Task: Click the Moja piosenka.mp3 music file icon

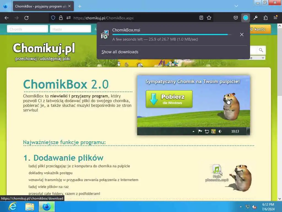Action: (x=216, y=170)
